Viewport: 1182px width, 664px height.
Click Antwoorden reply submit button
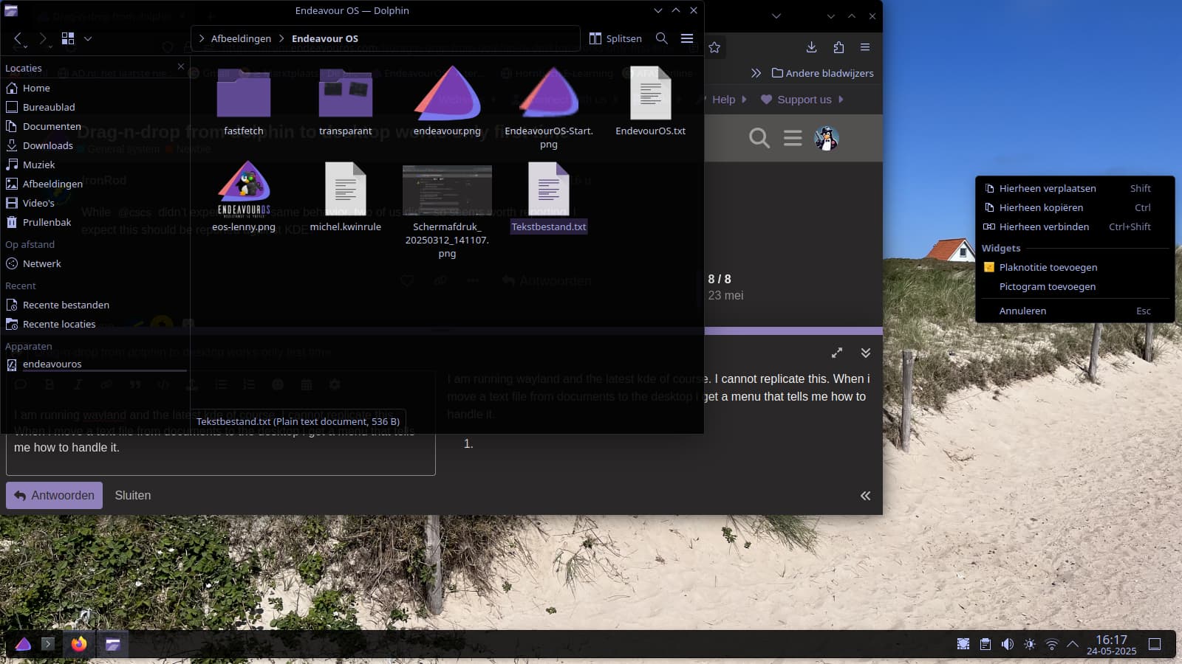click(x=54, y=495)
